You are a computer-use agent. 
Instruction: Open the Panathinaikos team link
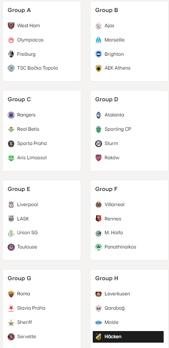pos(120,247)
